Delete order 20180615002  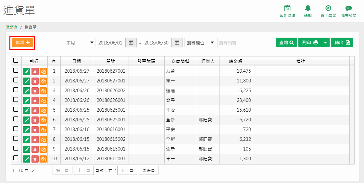pos(35,140)
